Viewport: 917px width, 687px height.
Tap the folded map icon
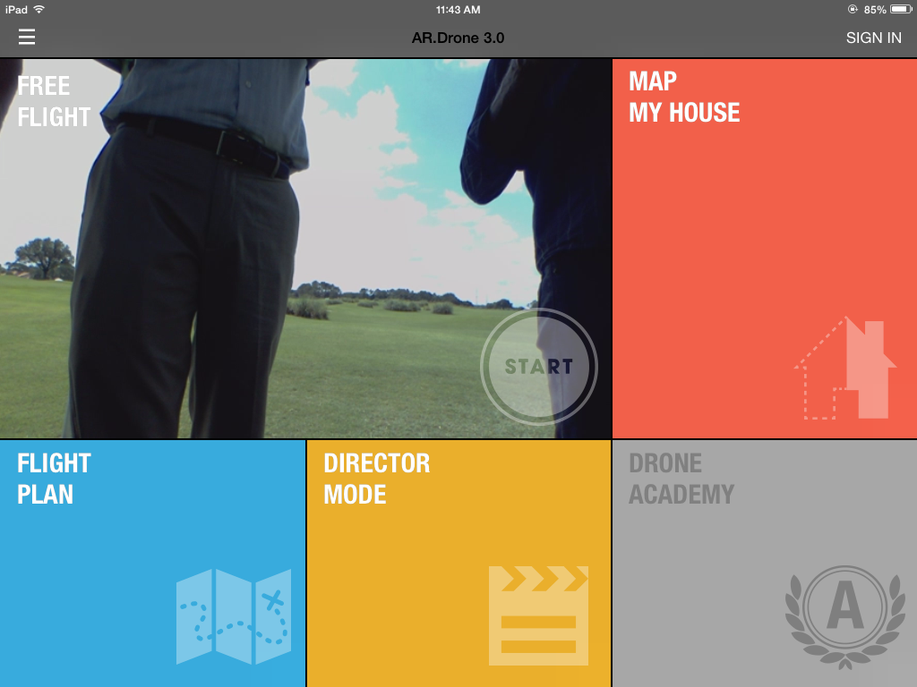tap(234, 616)
